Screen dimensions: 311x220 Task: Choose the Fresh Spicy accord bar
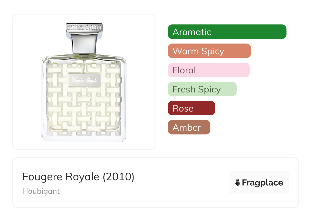point(202,89)
